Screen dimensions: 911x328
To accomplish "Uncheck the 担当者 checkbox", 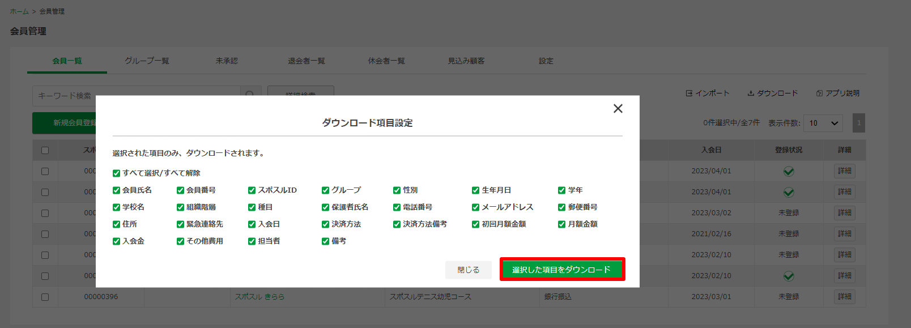I will coord(252,241).
